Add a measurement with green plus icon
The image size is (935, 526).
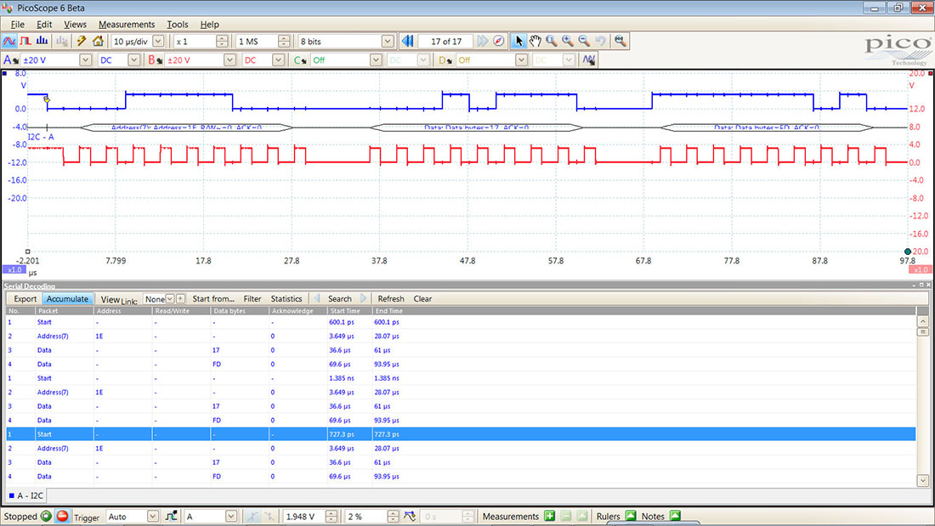click(x=550, y=516)
